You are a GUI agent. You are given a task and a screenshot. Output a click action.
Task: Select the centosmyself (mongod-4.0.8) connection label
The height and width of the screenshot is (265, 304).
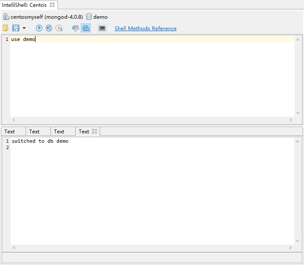47,17
